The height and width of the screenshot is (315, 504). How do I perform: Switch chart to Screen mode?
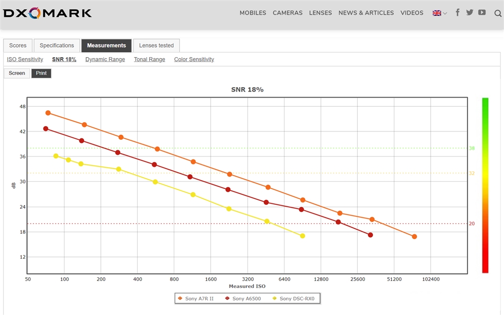point(17,73)
